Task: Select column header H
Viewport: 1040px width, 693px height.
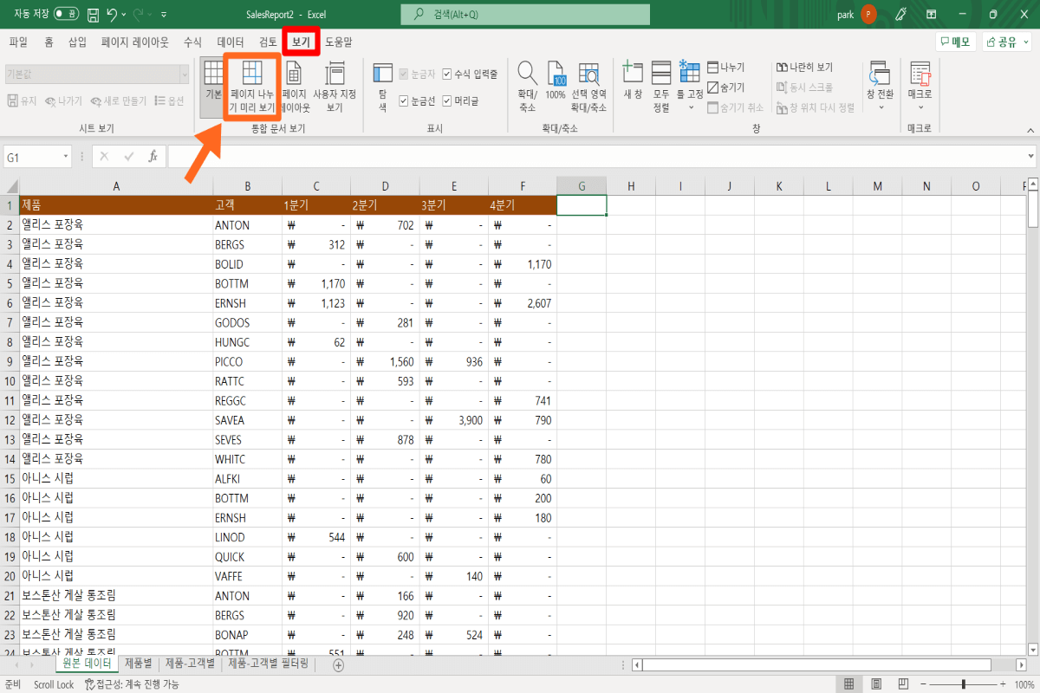Action: pos(631,186)
